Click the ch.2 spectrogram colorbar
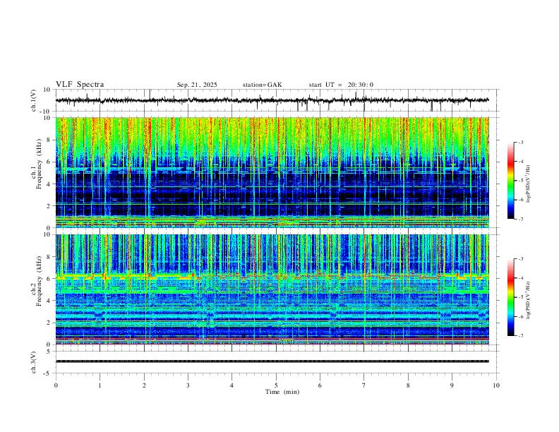 click(511, 297)
